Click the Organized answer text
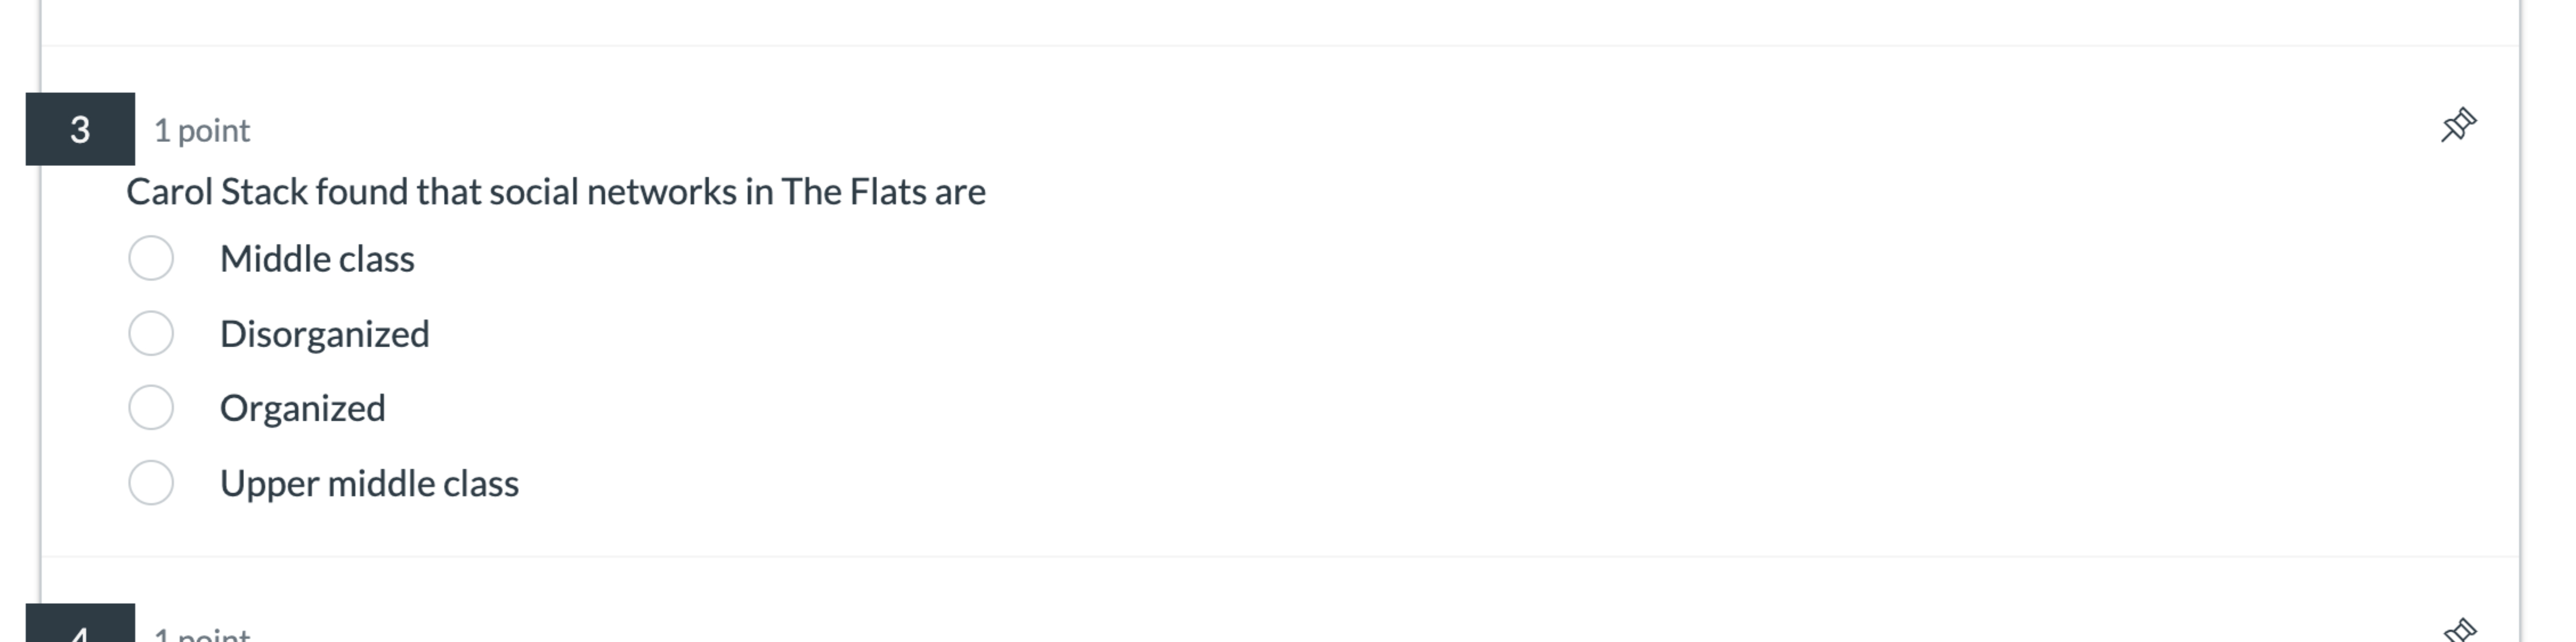This screenshot has height=642, width=2576. click(x=302, y=407)
